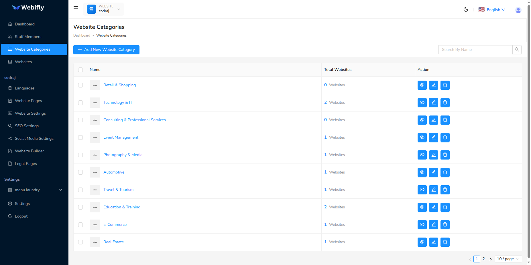
Task: Click the search magnifier icon
Action: 517,49
